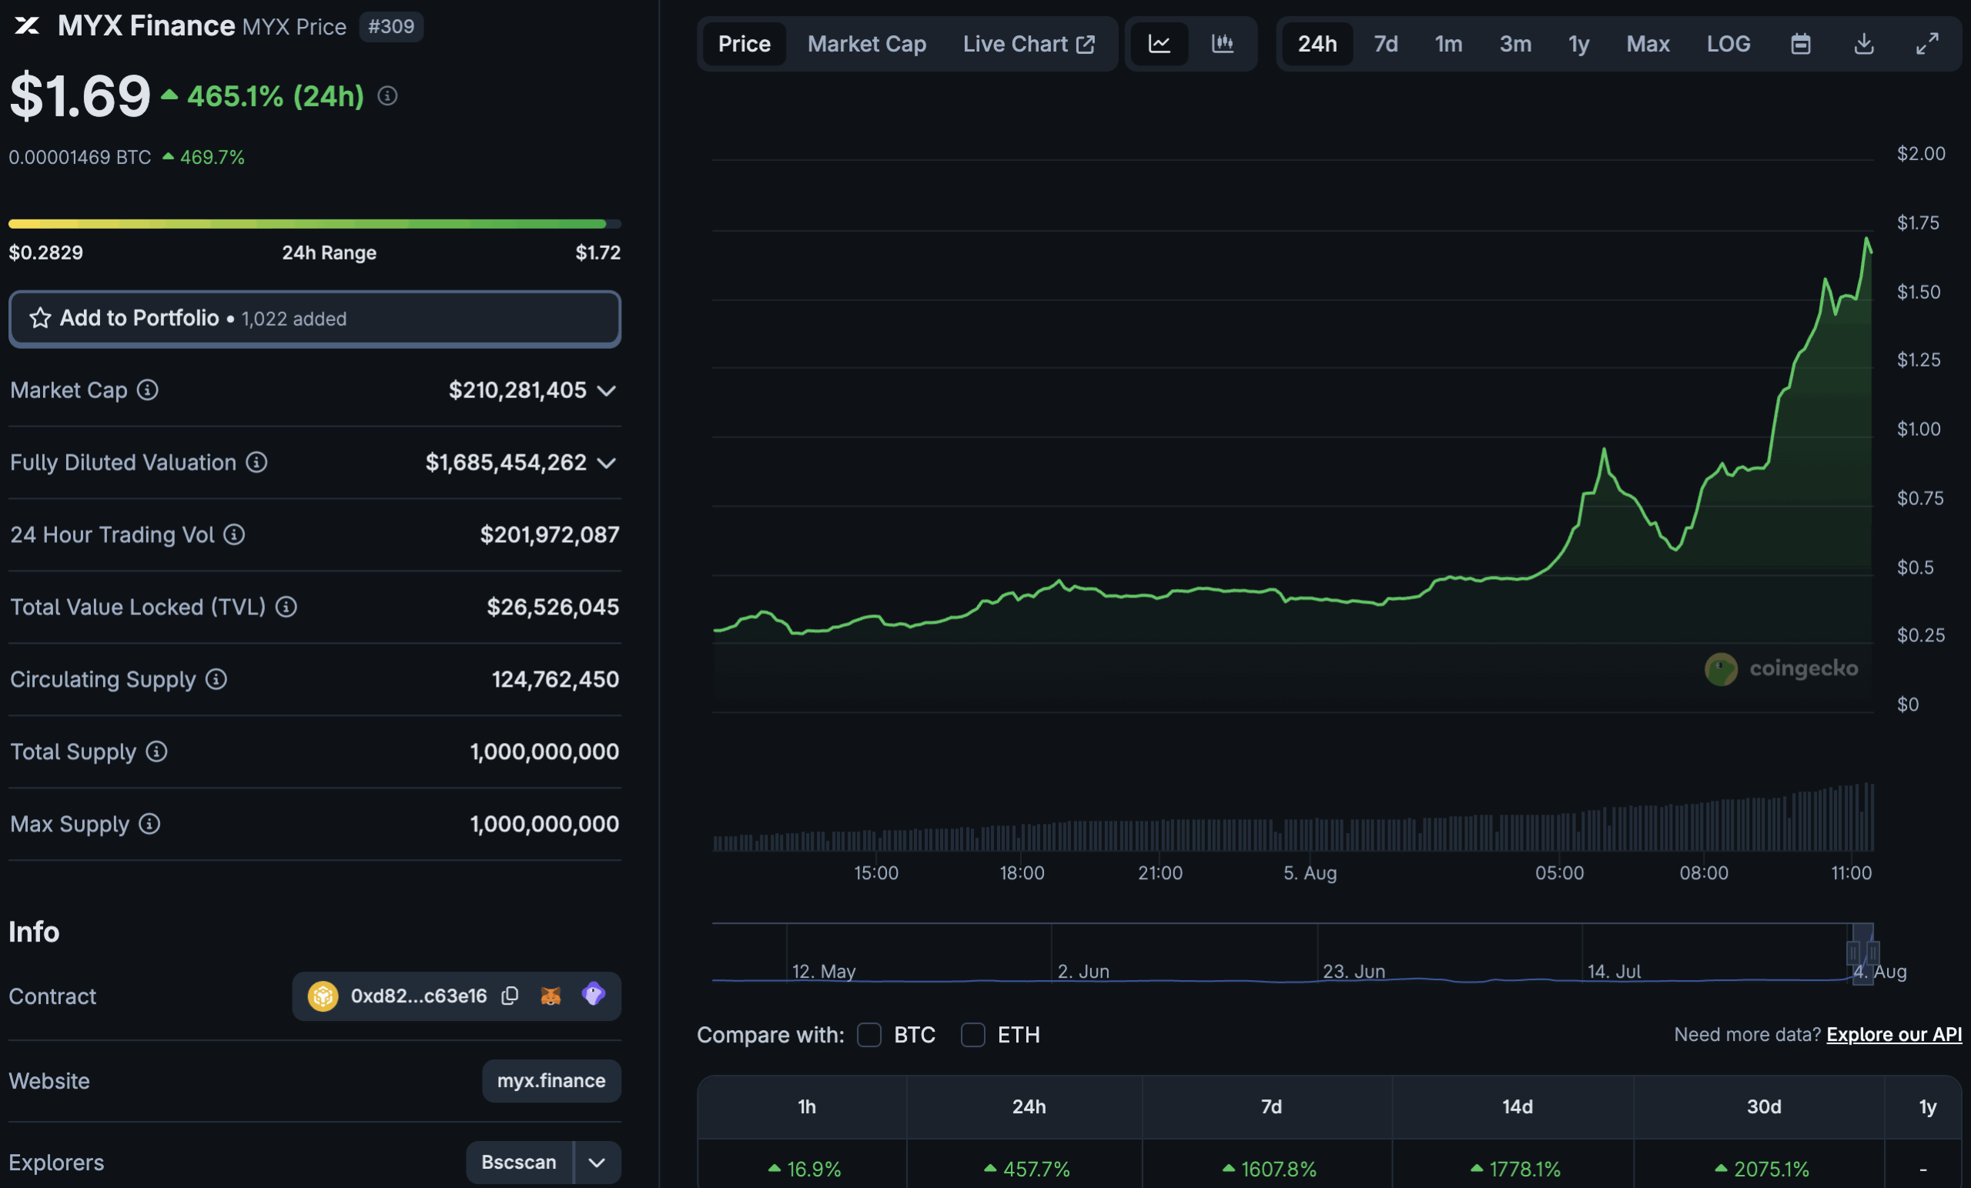The height and width of the screenshot is (1188, 1971).
Task: Select 7d time range
Action: coord(1385,43)
